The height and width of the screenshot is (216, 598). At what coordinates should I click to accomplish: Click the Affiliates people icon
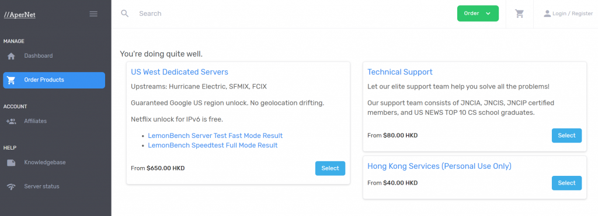click(x=12, y=122)
